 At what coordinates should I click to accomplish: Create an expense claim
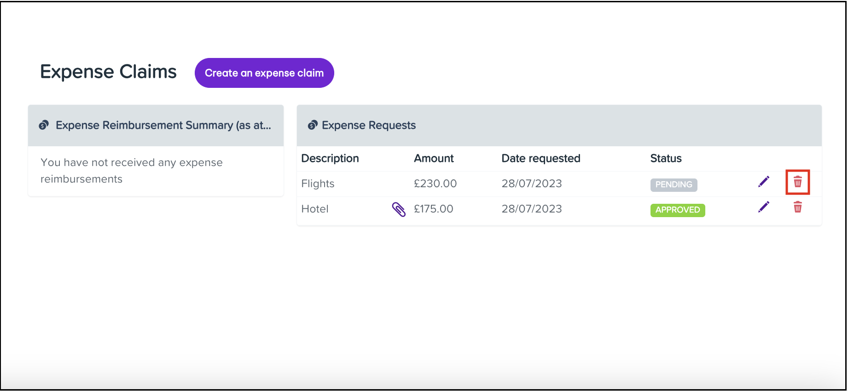tap(264, 73)
